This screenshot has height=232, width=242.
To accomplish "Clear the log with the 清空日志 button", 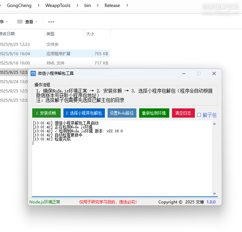I will [183, 113].
